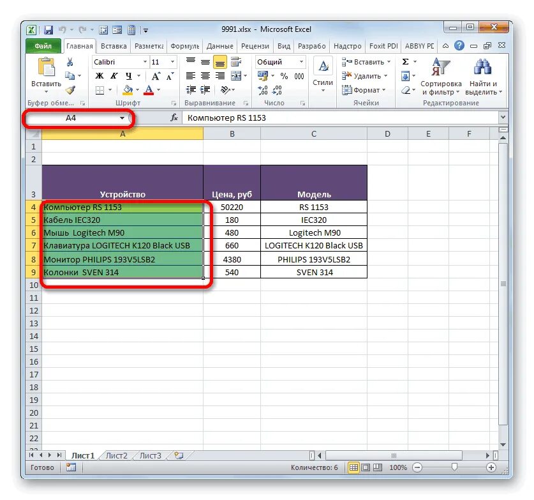Screen dimensions: 534x500
Task: Switch to the Вид ribbon tab
Action: click(x=284, y=46)
